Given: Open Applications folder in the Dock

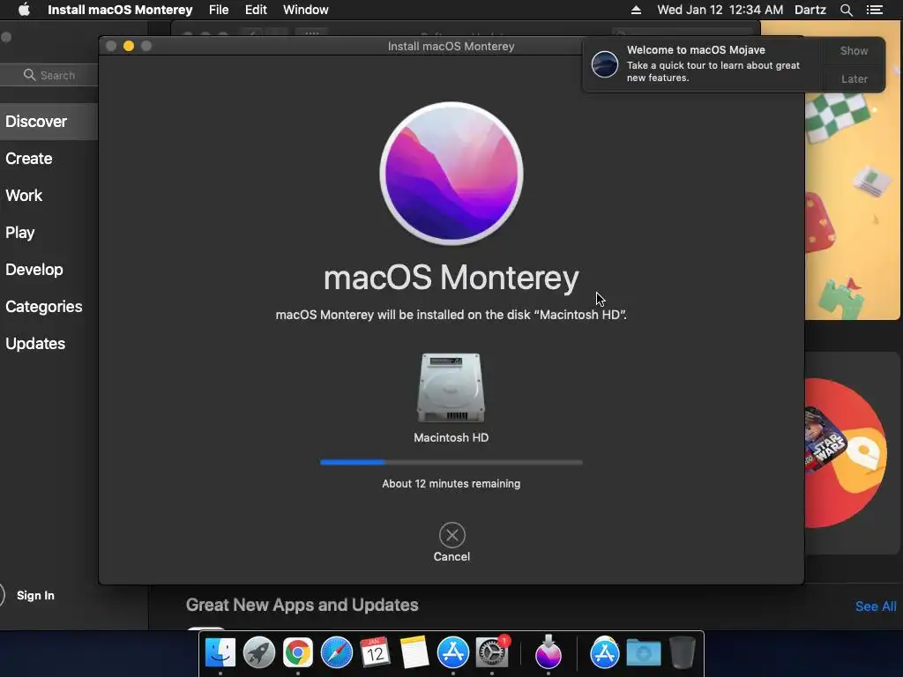Looking at the screenshot, I should [605, 653].
